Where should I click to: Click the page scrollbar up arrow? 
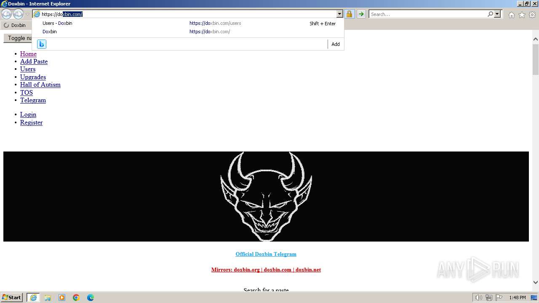coord(536,39)
